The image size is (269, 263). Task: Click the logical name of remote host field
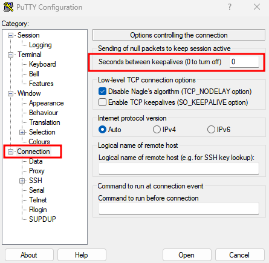pyautogui.click(x=179, y=168)
